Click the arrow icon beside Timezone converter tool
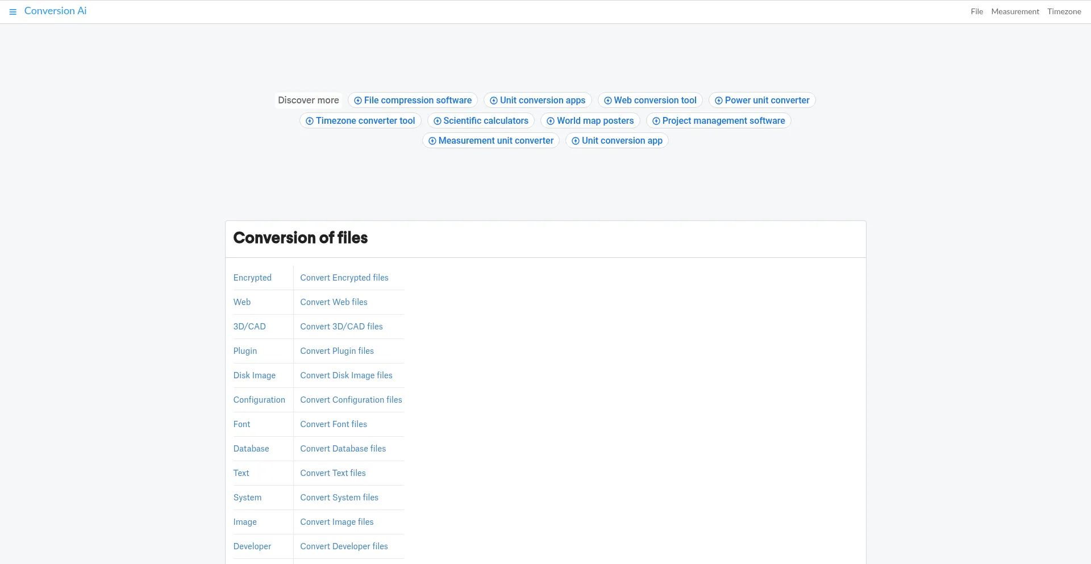Viewport: 1091px width, 564px height. [x=310, y=121]
